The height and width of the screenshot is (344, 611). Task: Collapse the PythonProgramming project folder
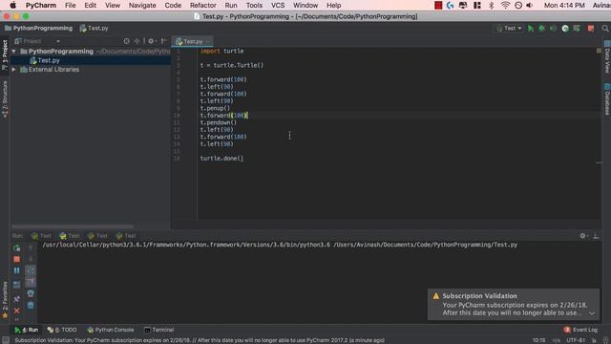(14, 52)
